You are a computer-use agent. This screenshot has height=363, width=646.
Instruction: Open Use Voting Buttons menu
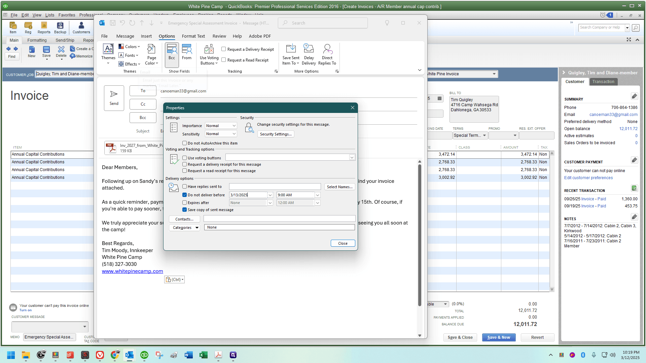209,54
